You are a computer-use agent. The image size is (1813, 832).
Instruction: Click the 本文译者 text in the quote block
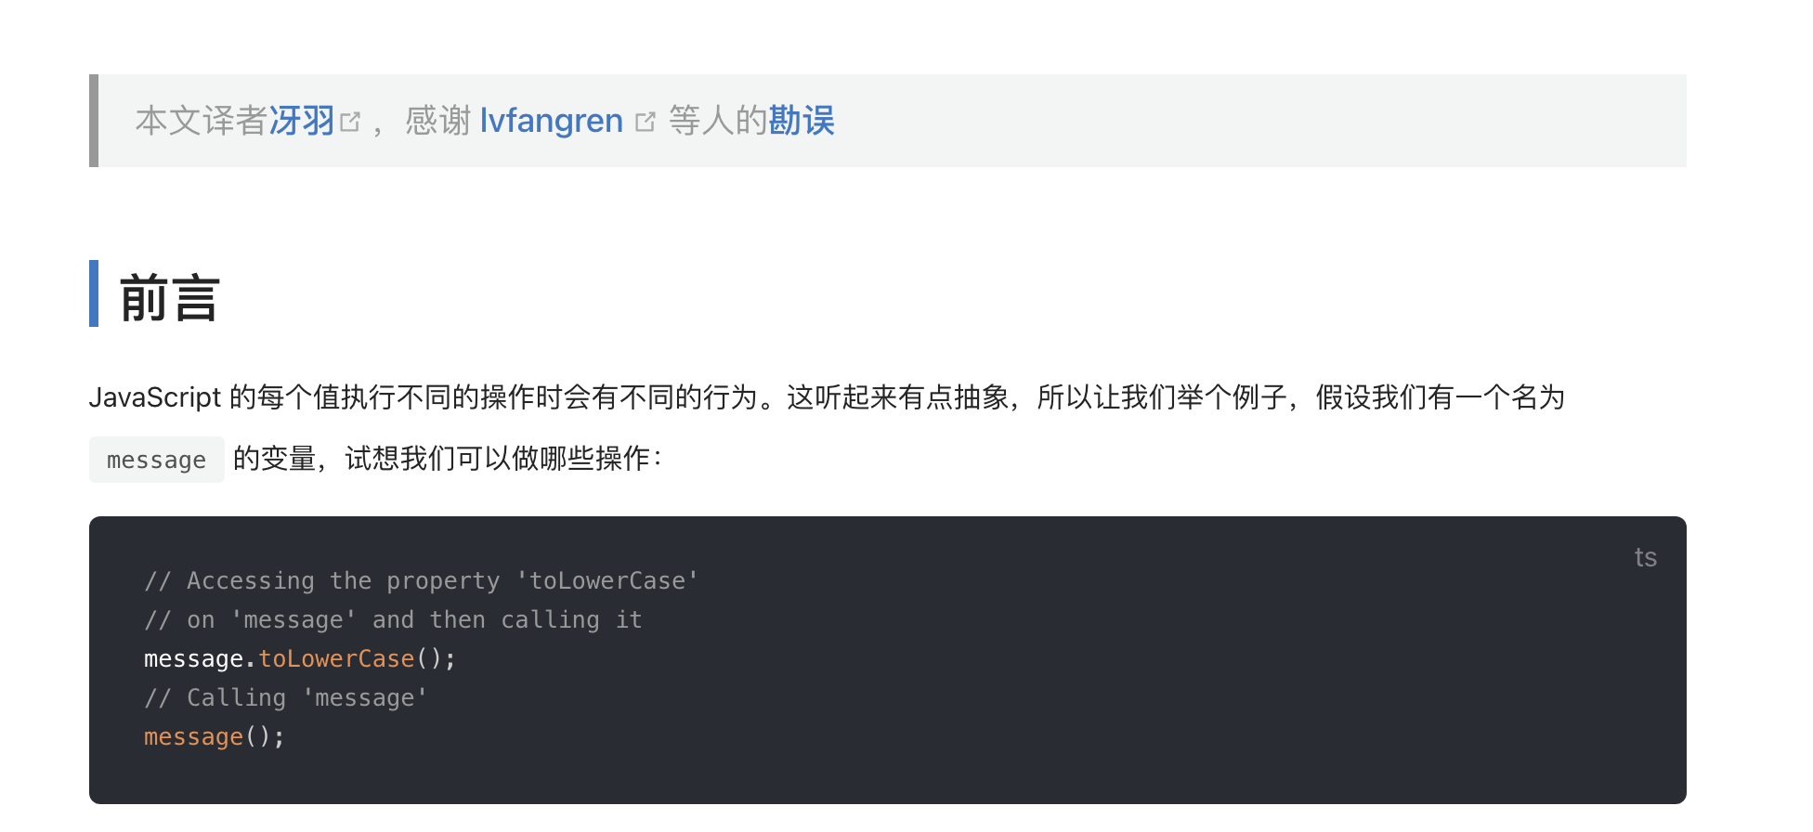click(202, 121)
